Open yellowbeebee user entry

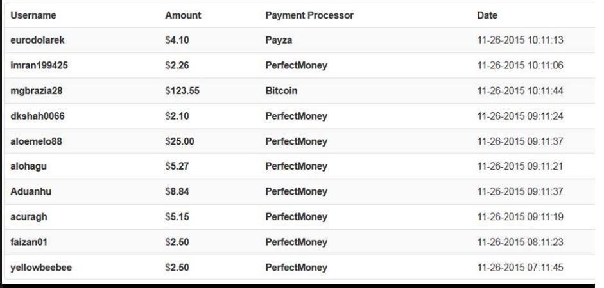(41, 268)
